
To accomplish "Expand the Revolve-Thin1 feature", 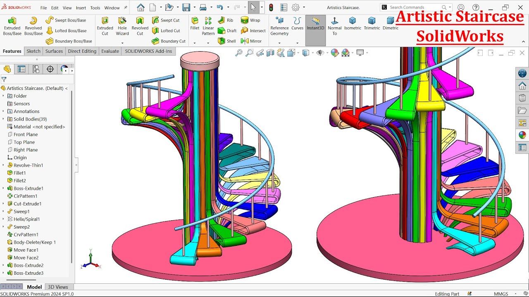I will [x=3, y=165].
